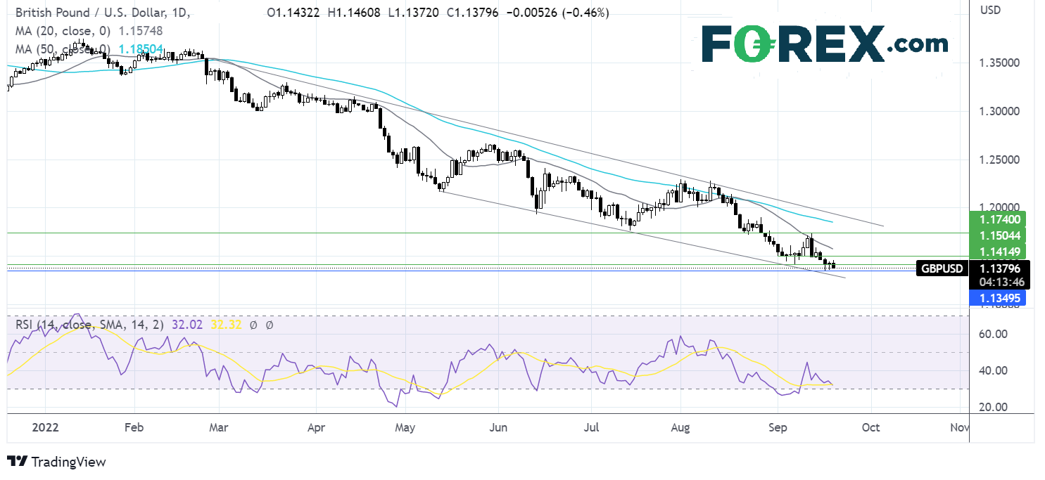Click the Oct label on time axis

pos(871,427)
